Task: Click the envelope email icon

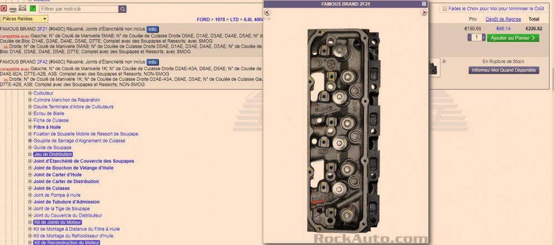Action: (x=22, y=8)
